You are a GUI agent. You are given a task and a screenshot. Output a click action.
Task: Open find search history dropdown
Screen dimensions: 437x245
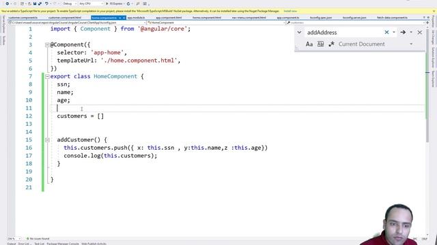(394, 33)
